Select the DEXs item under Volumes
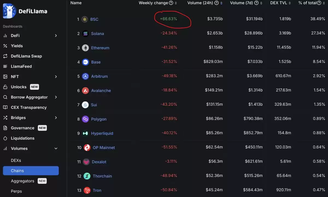Image resolution: width=328 pixels, height=197 pixels. tap(16, 160)
